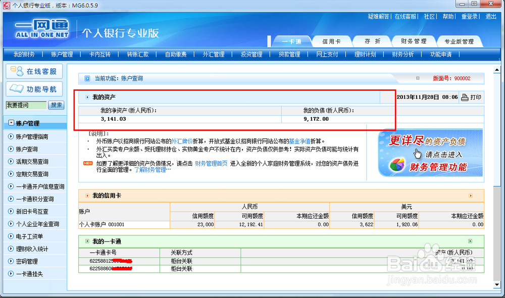Viewport: 505px width, 298px height.
Task: Switch to the 一卡通 tab
Action: pyautogui.click(x=291, y=41)
